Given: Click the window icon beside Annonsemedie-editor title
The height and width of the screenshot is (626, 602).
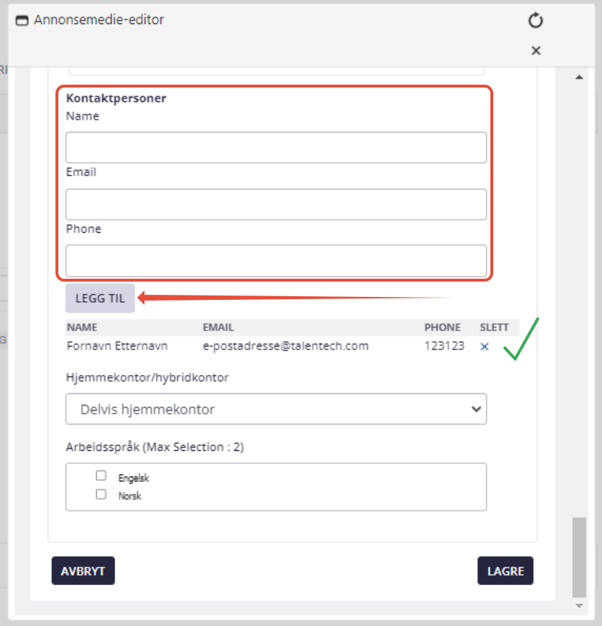Looking at the screenshot, I should [x=22, y=20].
